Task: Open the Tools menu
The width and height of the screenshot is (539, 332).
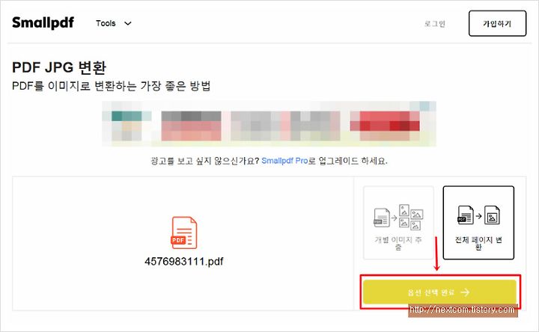Action: tap(106, 23)
